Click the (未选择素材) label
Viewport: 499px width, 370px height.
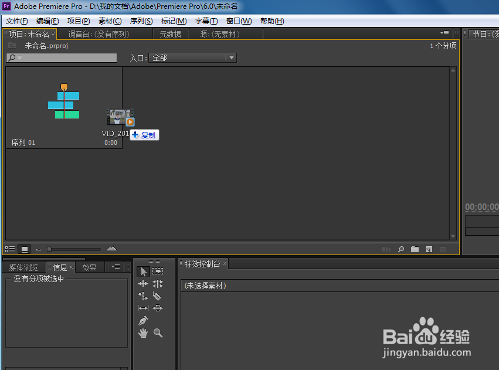205,286
